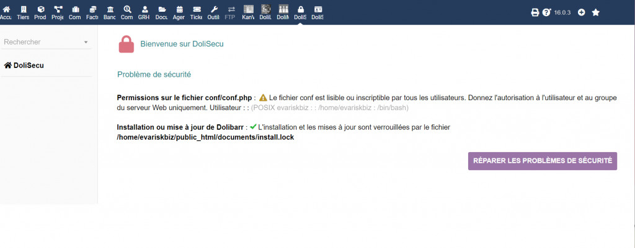Open the Accueil home menu
The image size is (635, 248).
click(6, 12)
